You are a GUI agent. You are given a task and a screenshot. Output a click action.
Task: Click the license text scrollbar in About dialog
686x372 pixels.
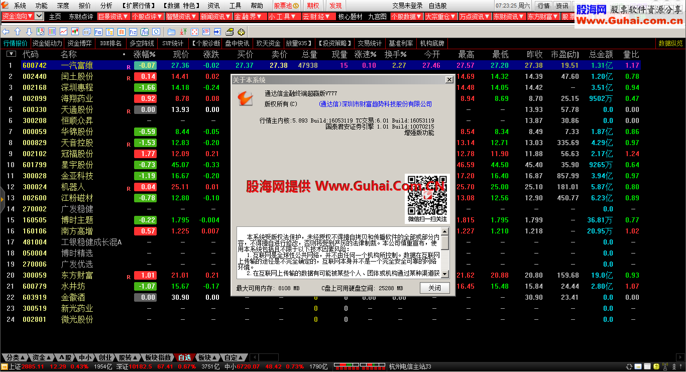(445, 253)
